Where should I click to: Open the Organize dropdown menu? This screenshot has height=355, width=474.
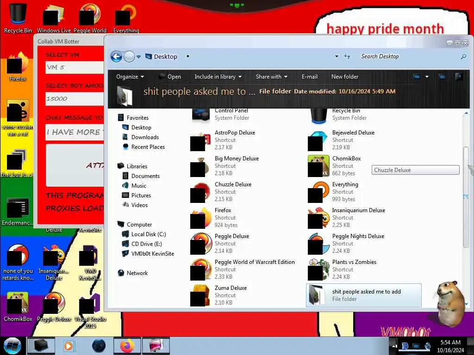point(130,77)
